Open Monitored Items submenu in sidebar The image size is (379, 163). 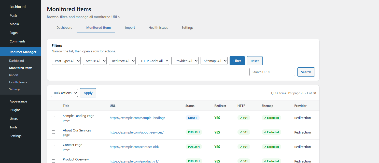21,68
